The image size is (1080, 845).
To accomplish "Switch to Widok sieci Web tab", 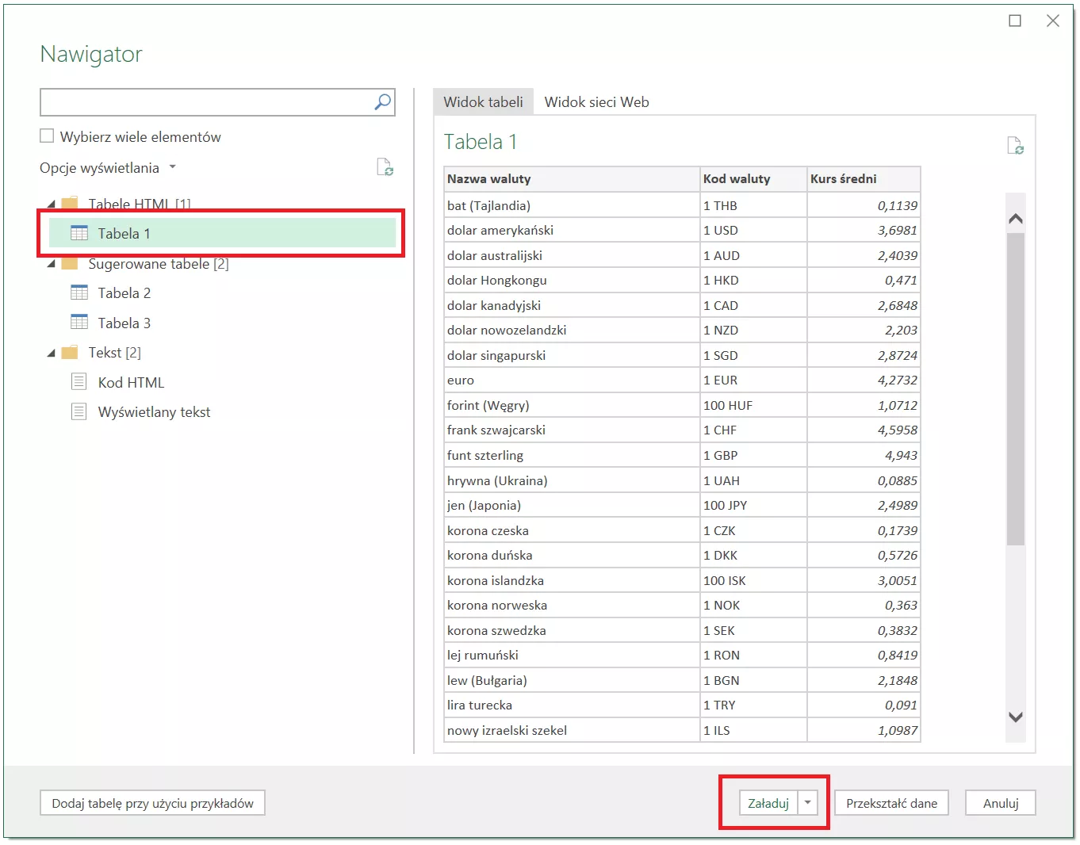I will click(x=596, y=102).
